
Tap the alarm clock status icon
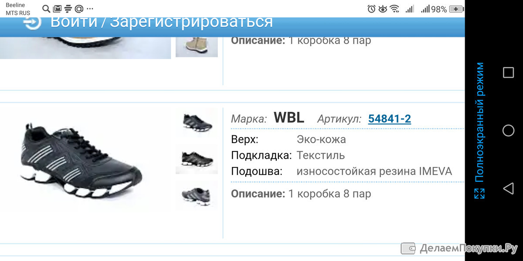tap(372, 9)
